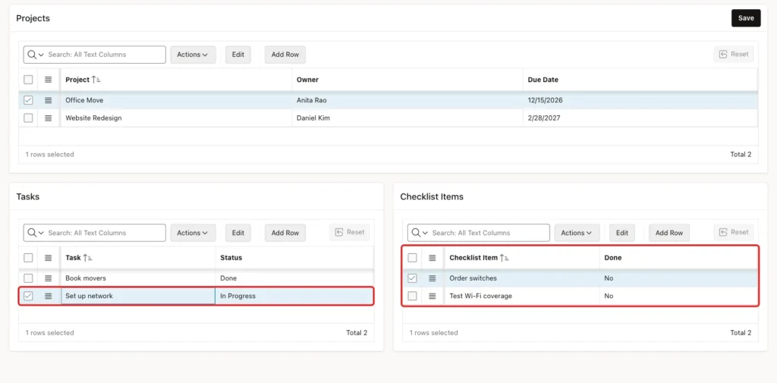Click the Checklist Item column header label

coord(473,258)
